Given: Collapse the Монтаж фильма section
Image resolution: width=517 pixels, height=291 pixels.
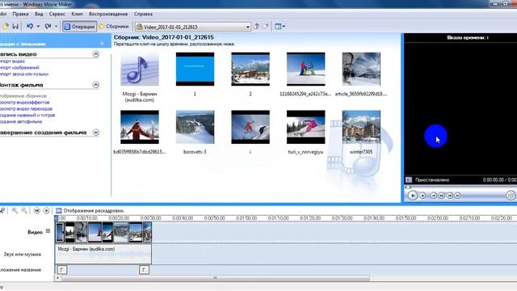Looking at the screenshot, I should [x=95, y=85].
